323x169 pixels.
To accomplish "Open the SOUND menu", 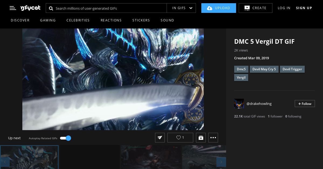I will (167, 20).
